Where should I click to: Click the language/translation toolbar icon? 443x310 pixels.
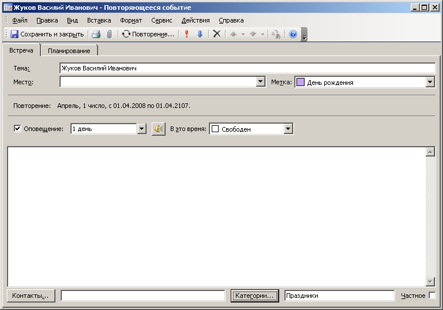[276, 34]
